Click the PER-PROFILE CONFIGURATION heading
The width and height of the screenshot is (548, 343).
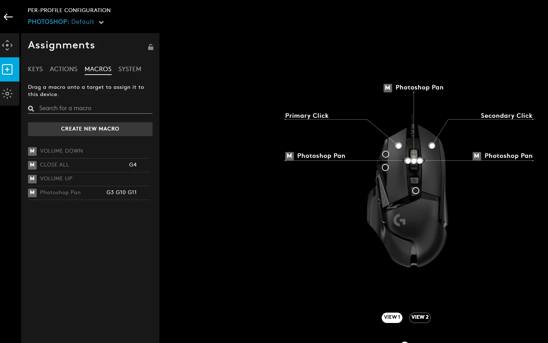click(x=69, y=10)
